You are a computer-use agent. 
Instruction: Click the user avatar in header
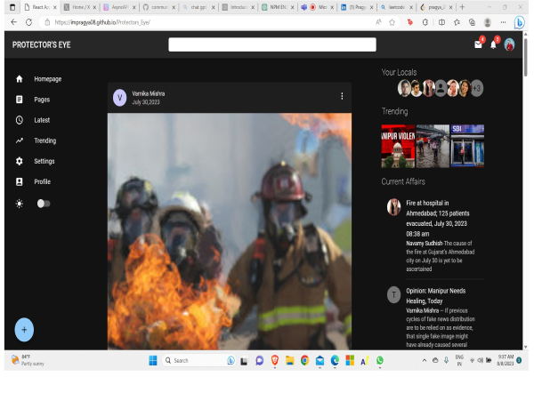tap(509, 44)
